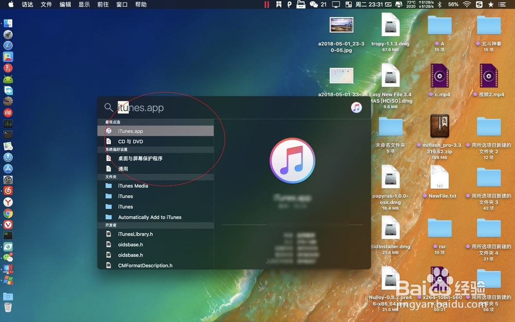The height and width of the screenshot is (322, 515).
Task: Select iTunesLibrary.h developer result
Action: (156, 234)
